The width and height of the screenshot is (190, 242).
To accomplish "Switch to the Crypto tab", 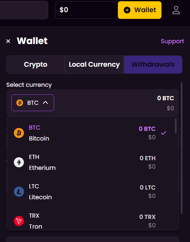I will 36,65.
